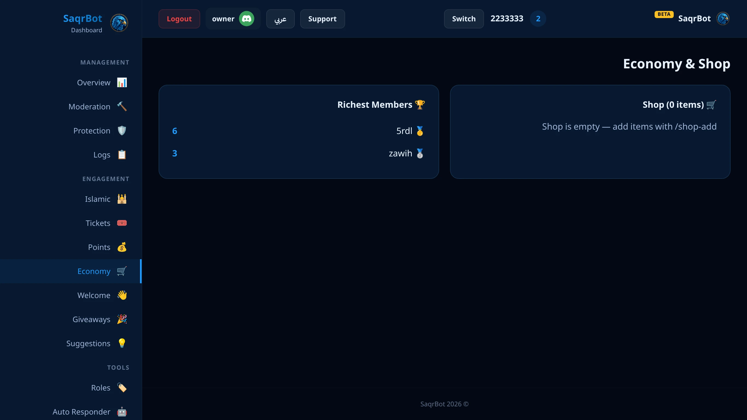747x420 pixels.
Task: Click the Islamic mosque icon
Action: tap(122, 199)
